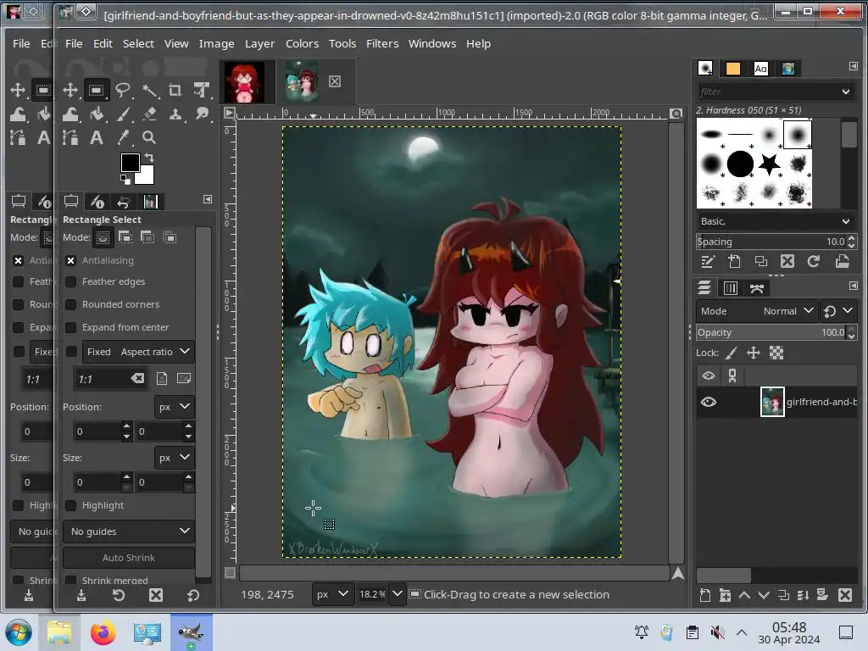Enable Shrink merged checkbox

coord(71,580)
